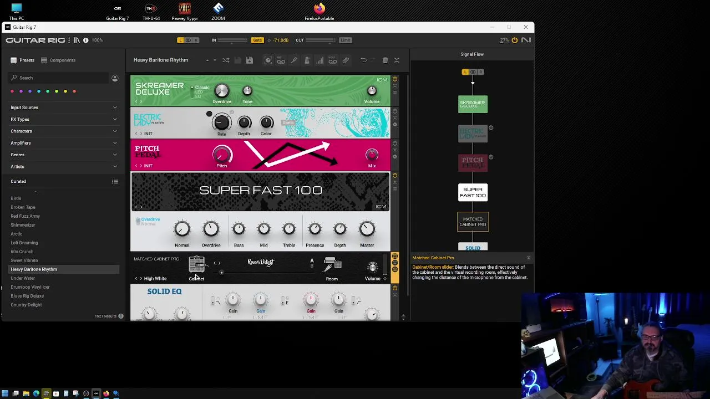Image resolution: width=710 pixels, height=399 pixels.
Task: Toggle Skreamer Deluxe power button on rack edge
Action: tap(395, 79)
